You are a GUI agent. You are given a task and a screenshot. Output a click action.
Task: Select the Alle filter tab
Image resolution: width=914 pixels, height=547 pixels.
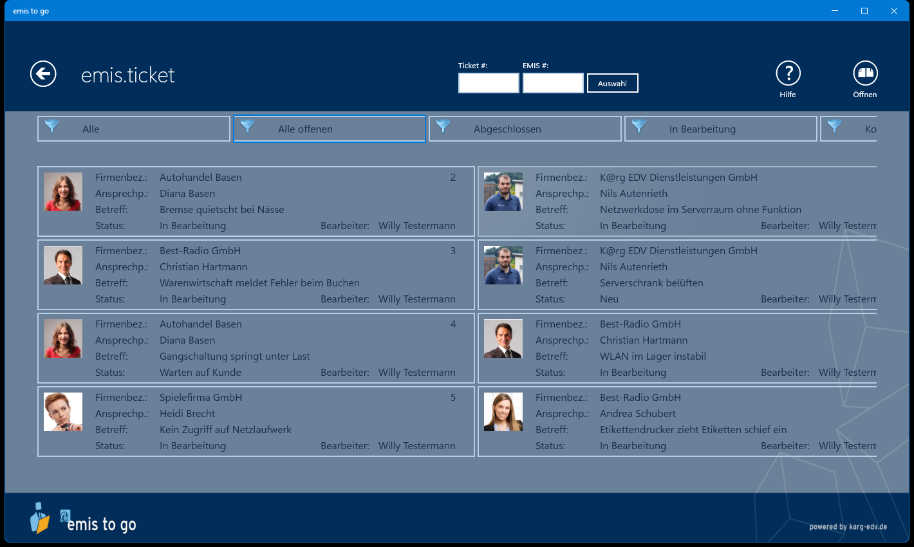pyautogui.click(x=134, y=129)
